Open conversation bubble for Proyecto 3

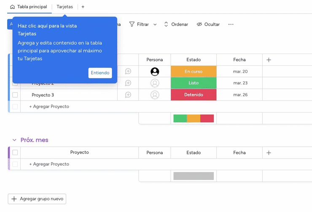tap(128, 95)
